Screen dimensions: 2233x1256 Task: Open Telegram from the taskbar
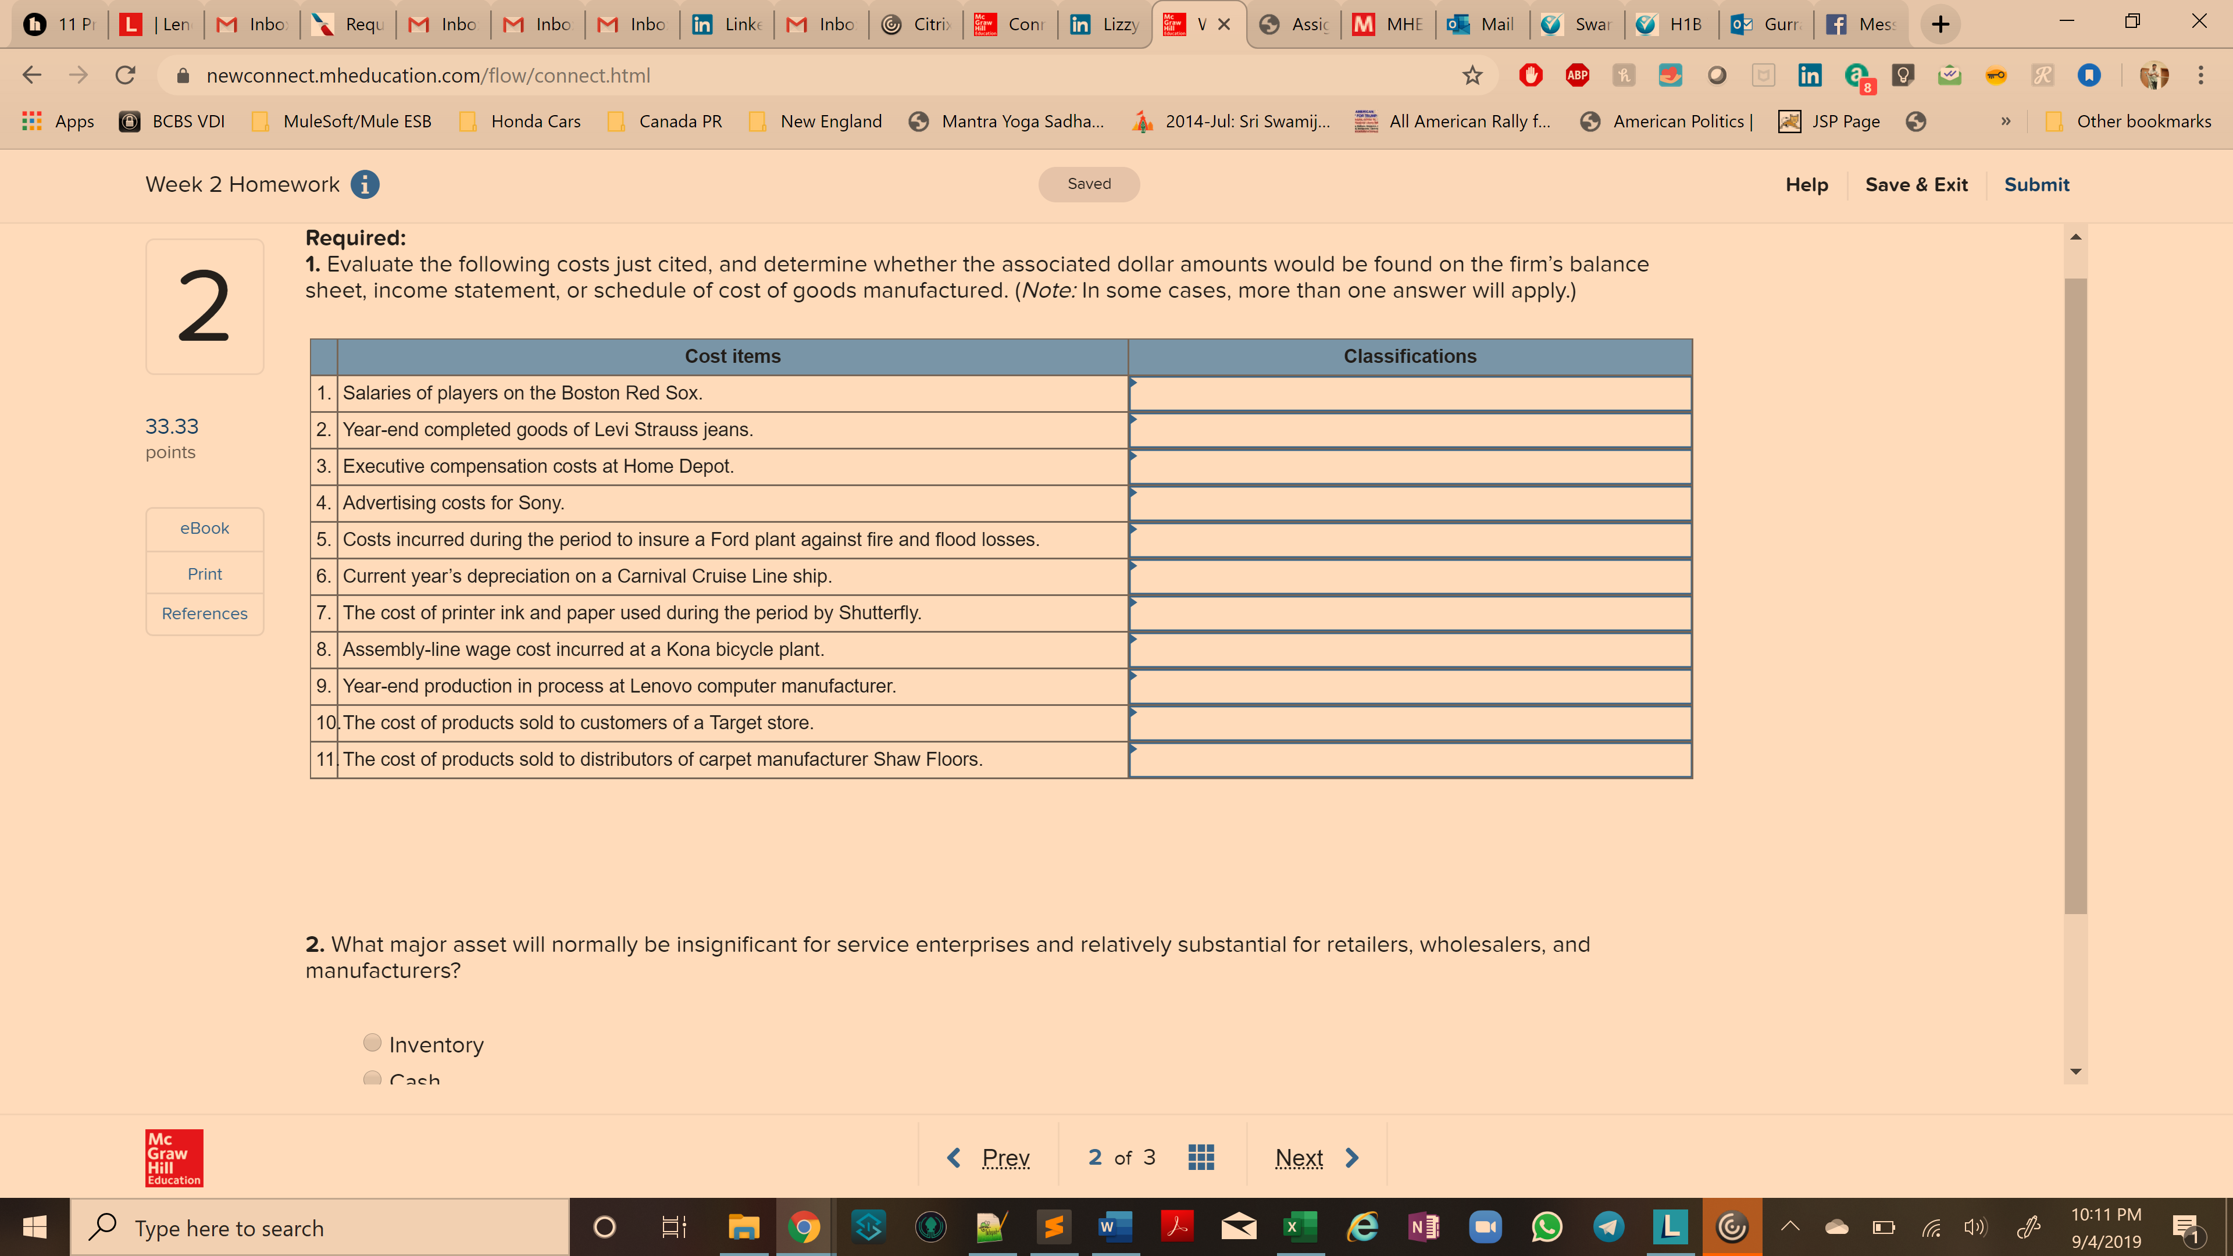tap(1609, 1228)
